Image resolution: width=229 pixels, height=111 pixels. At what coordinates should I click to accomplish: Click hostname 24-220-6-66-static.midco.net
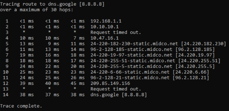click(x=130, y=72)
